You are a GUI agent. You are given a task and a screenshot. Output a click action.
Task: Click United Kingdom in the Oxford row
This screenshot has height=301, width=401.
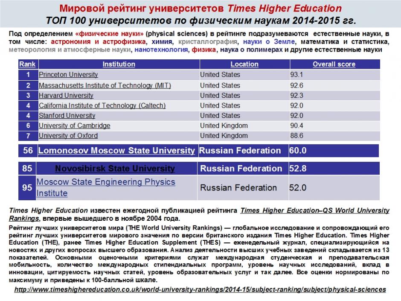(224, 136)
